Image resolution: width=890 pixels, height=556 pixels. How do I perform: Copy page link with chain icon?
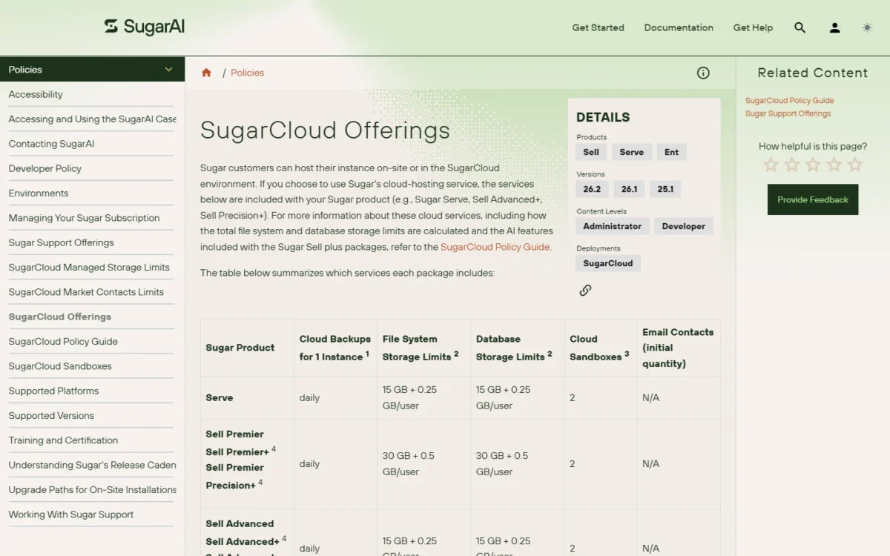[x=585, y=290]
